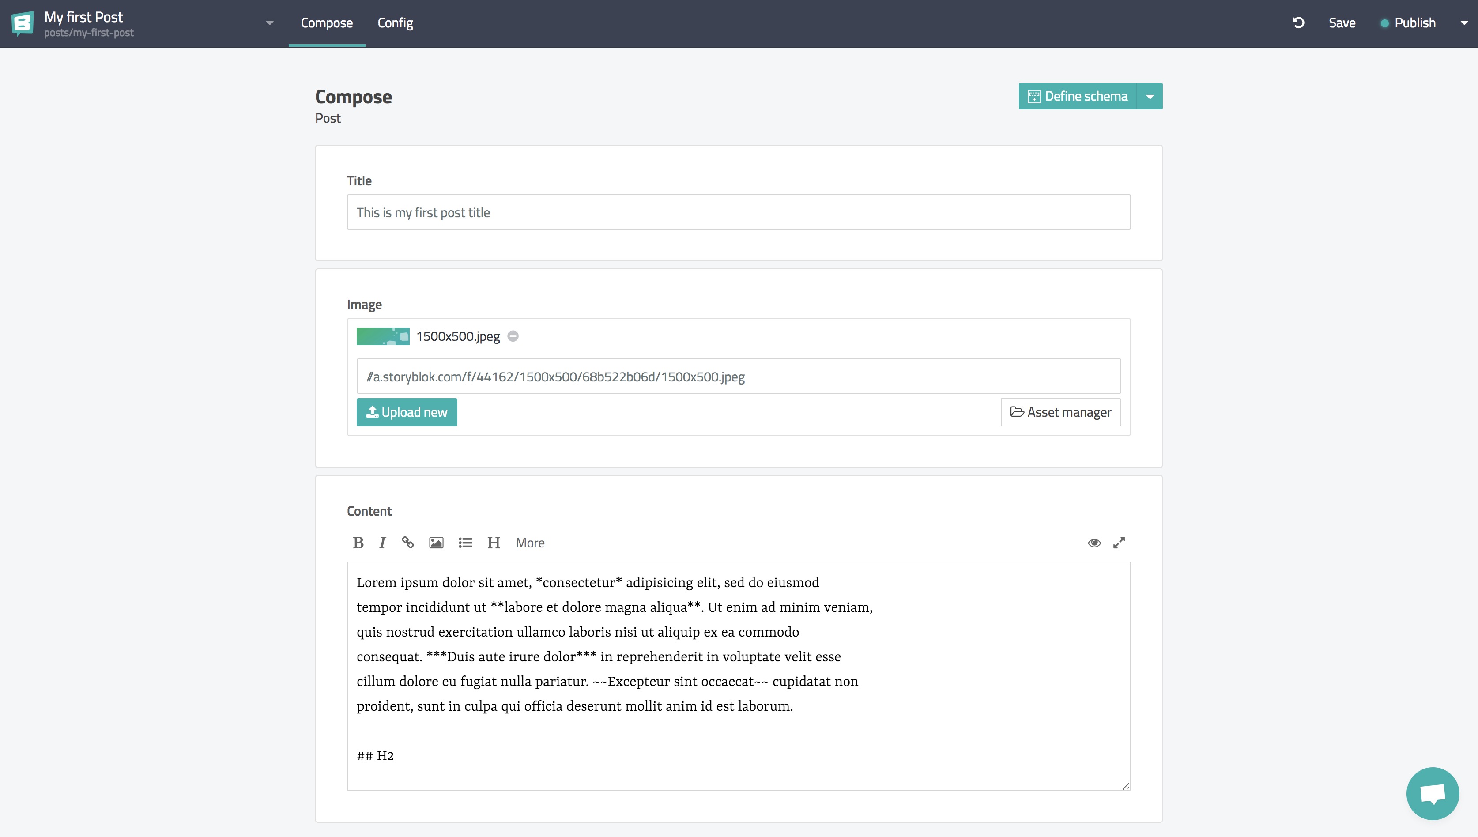Expand the Define schema dropdown
This screenshot has width=1478, height=837.
pyautogui.click(x=1149, y=95)
